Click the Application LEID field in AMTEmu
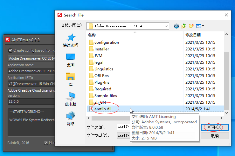This screenshot has height=156, width=235. coord(31,84)
